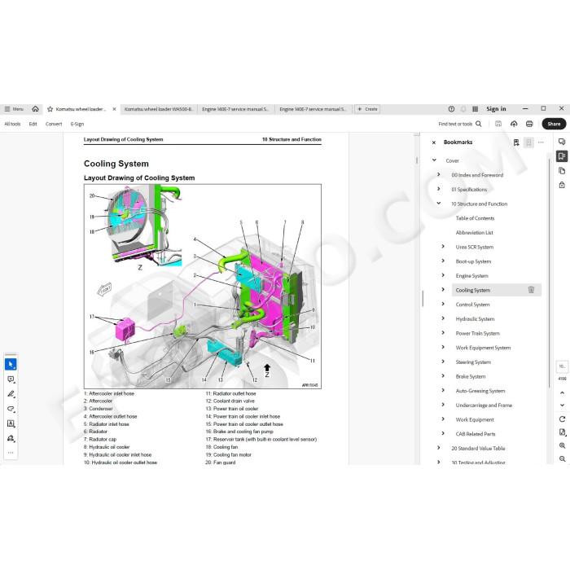Select the Power Train System bookmark
The width and height of the screenshot is (570, 570).
point(477,333)
